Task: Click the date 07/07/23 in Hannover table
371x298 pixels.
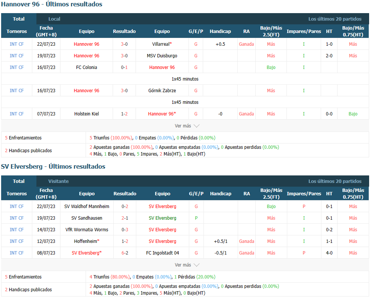Action: [46, 114]
